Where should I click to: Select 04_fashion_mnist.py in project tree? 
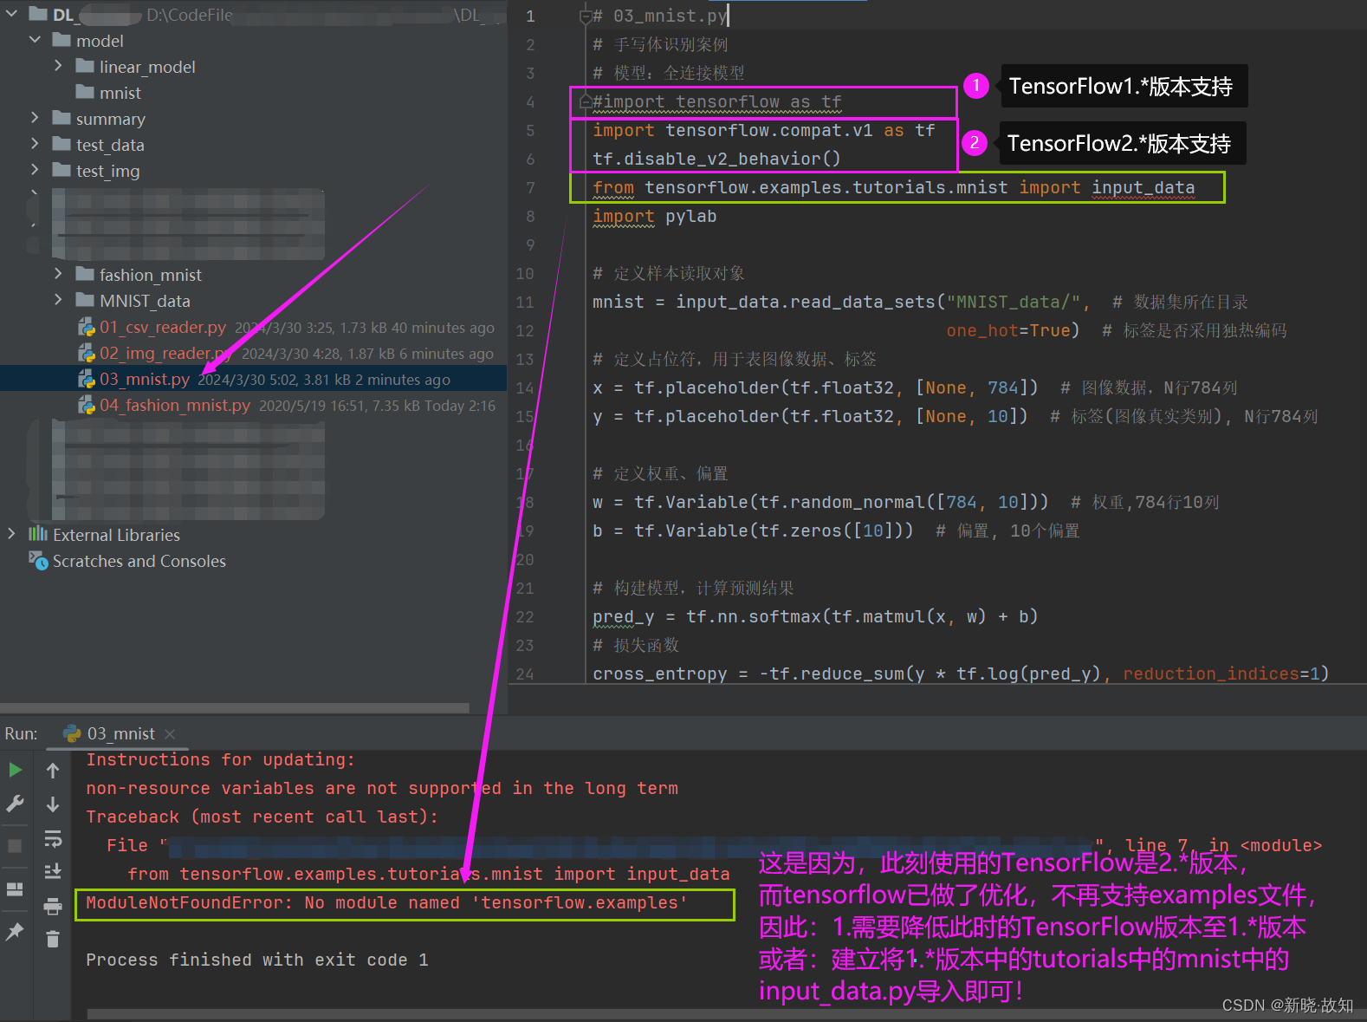[175, 405]
